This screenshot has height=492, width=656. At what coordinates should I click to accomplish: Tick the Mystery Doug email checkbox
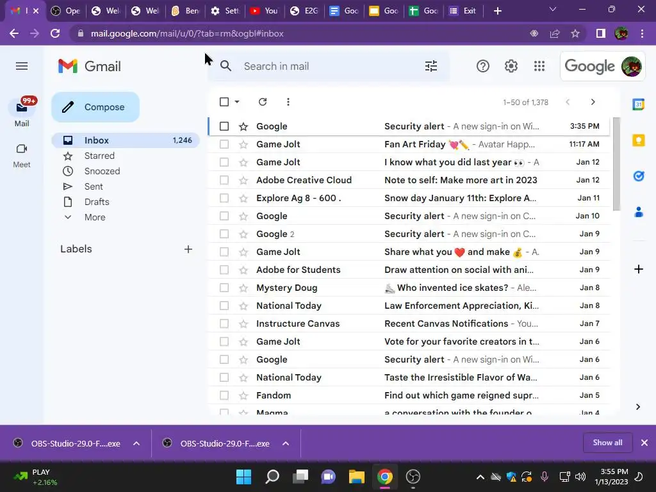click(x=224, y=288)
